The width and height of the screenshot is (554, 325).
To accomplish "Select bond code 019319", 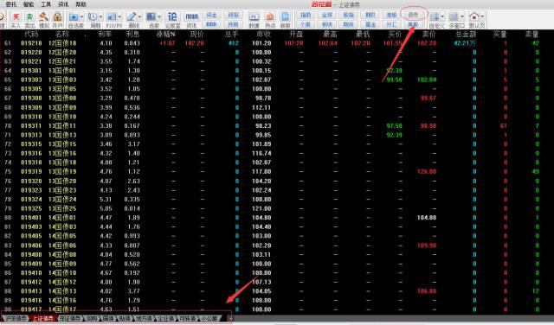I will click(x=31, y=171).
